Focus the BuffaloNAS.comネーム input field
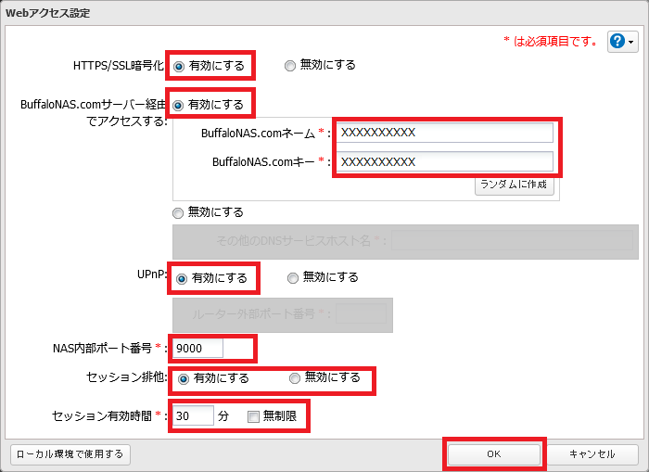 445,133
